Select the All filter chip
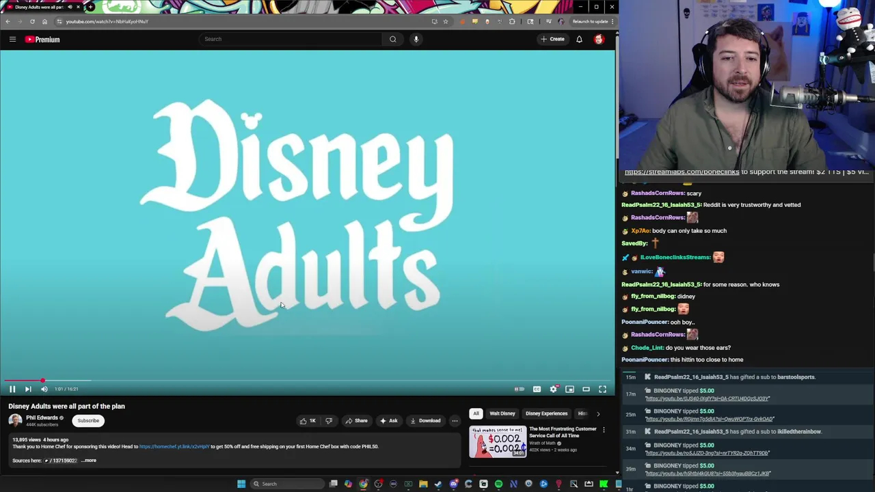This screenshot has width=875, height=492. [x=476, y=413]
